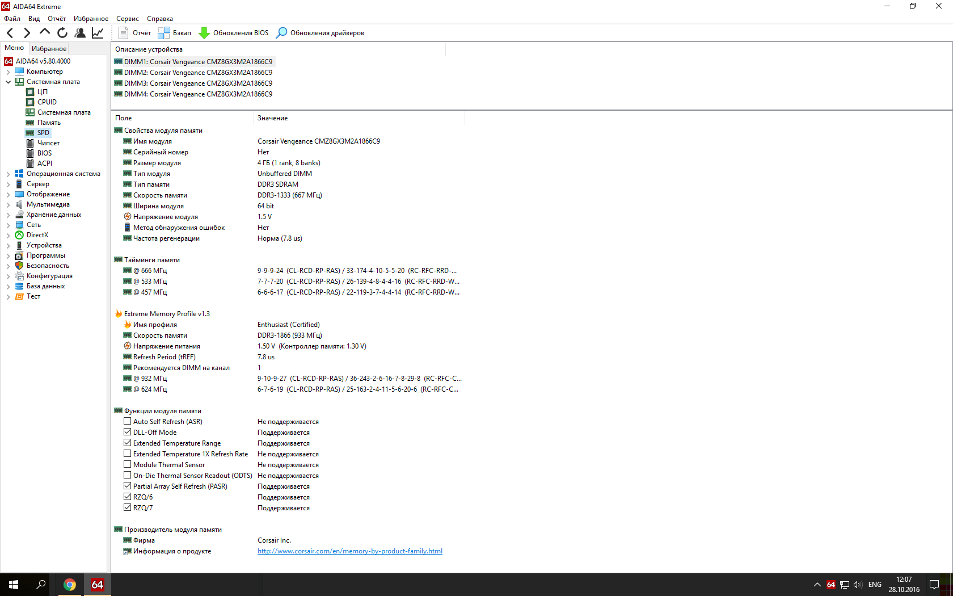Select DIMM4 Corsair Vengeance device row

point(193,94)
